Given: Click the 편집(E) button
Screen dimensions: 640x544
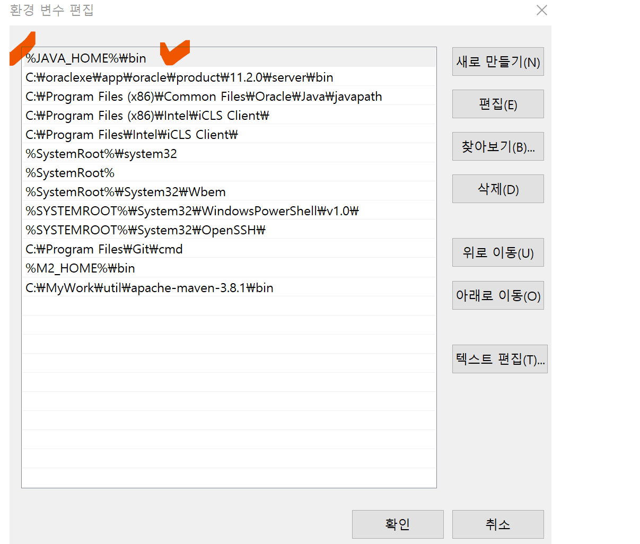Looking at the screenshot, I should (498, 104).
